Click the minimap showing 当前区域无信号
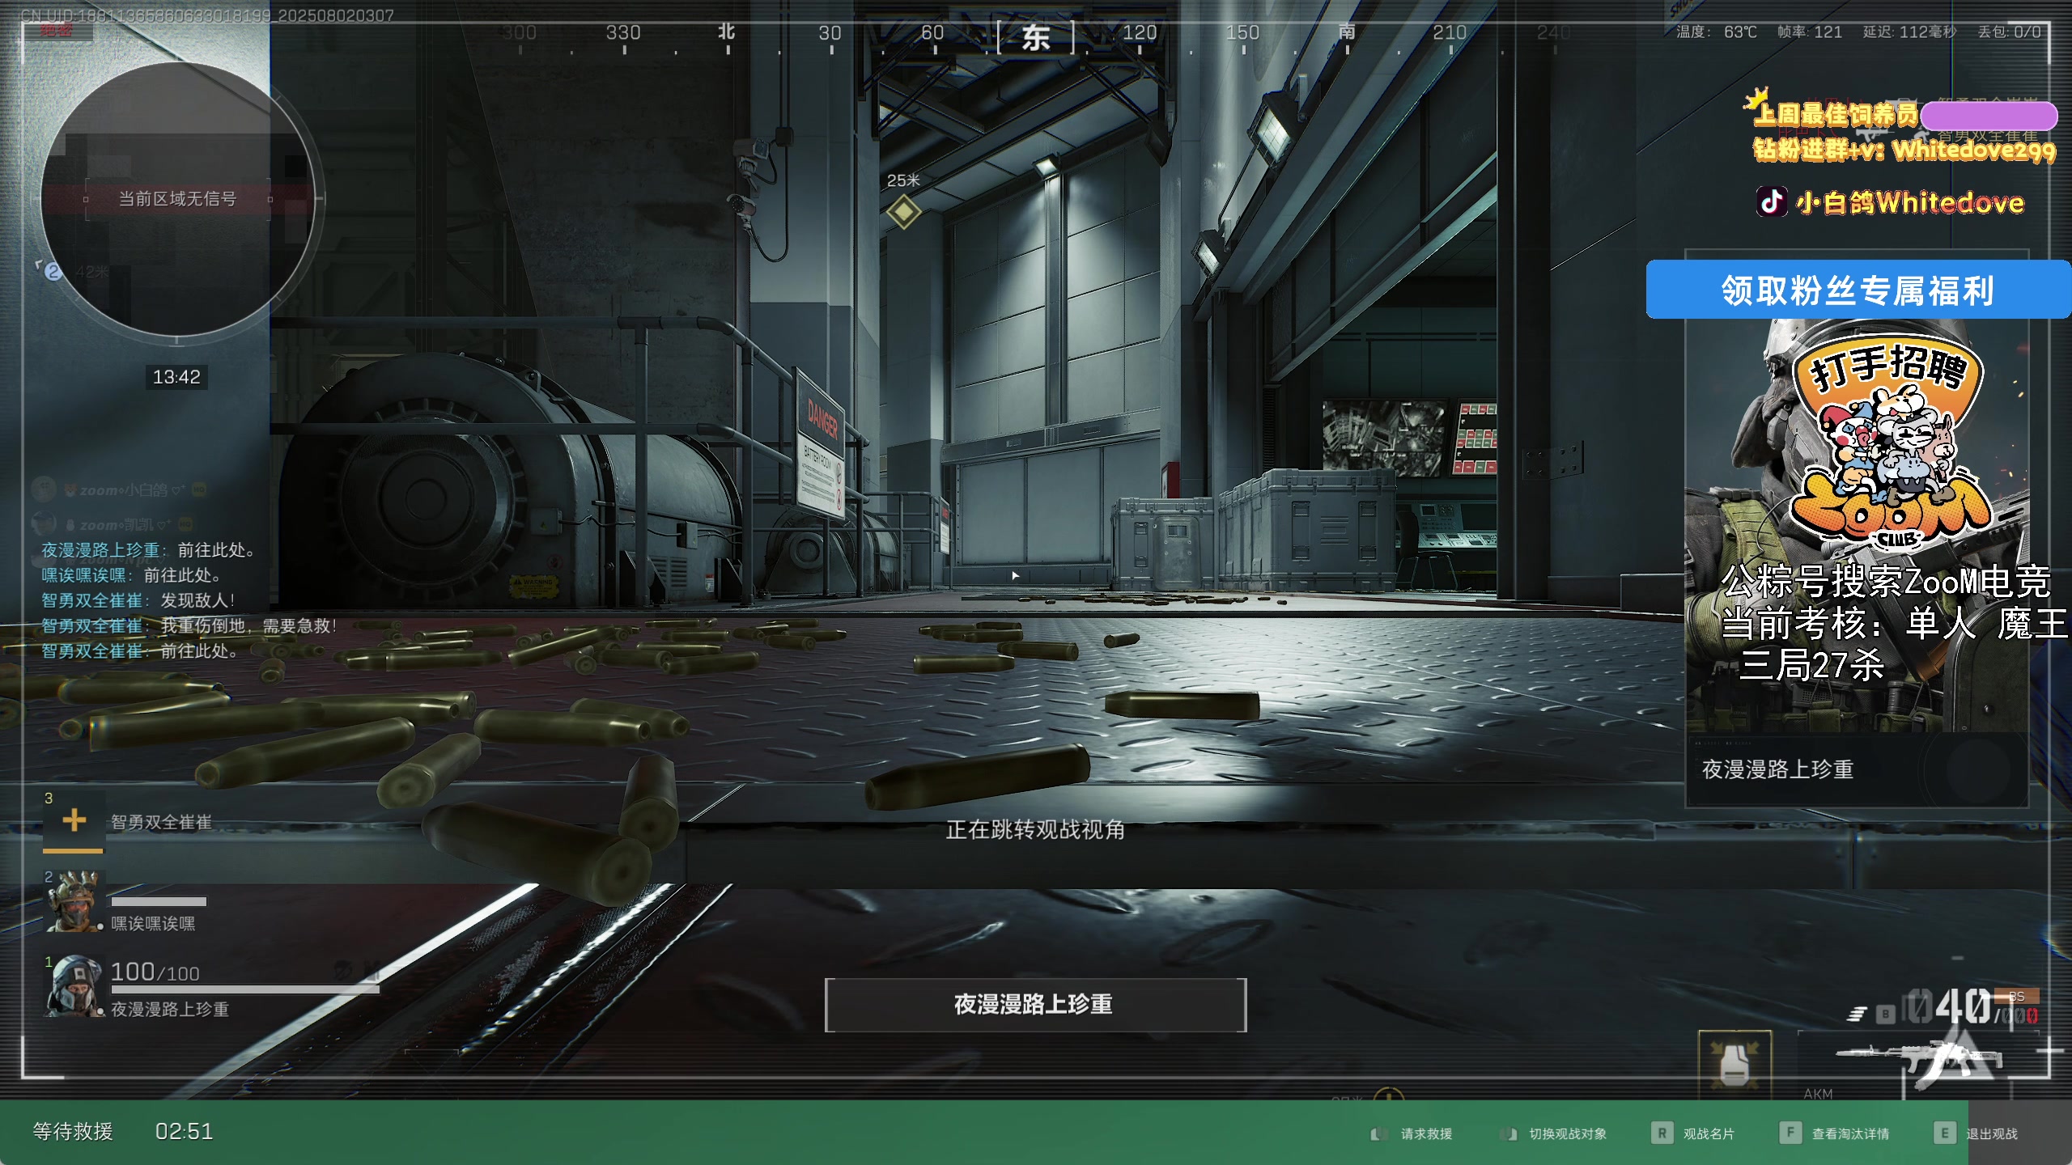2072x1165 pixels. pyautogui.click(x=177, y=199)
